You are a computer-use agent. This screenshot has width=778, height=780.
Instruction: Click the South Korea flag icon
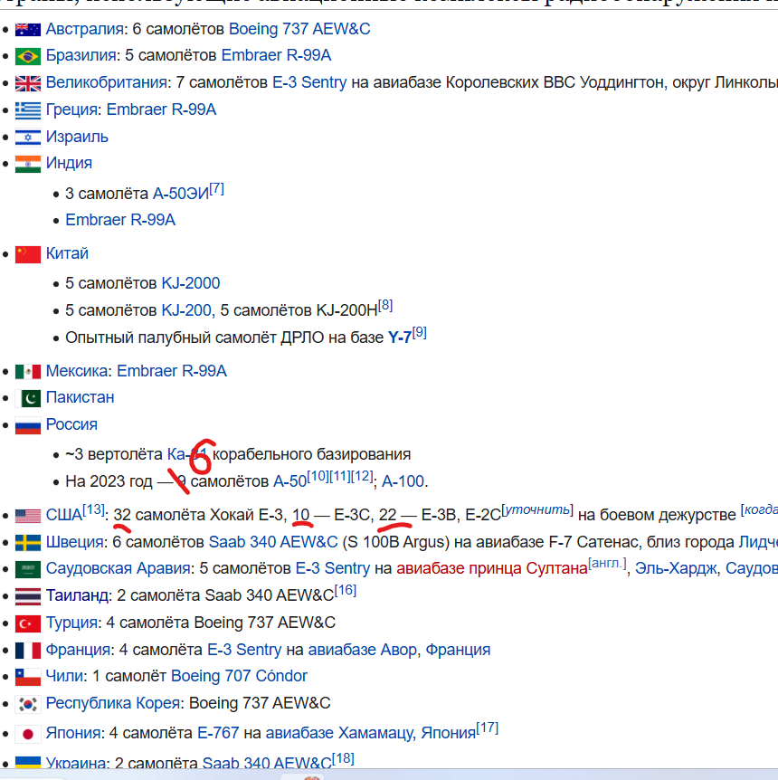tap(28, 704)
